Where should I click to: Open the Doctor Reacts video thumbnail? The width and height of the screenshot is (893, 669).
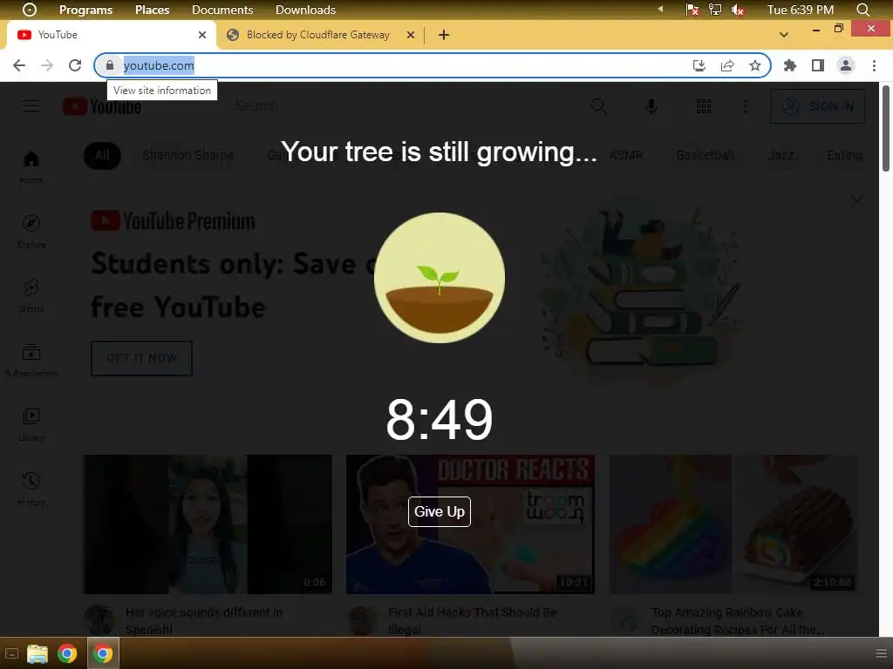pos(470,524)
